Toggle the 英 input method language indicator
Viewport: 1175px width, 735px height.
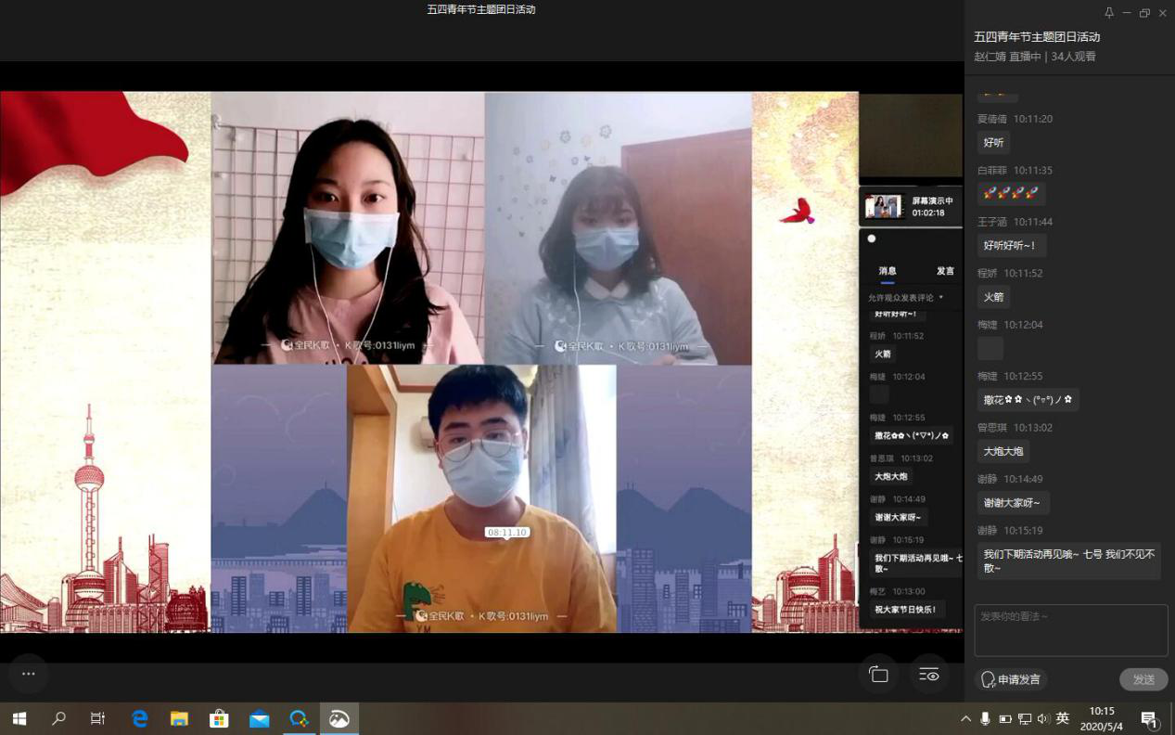(1063, 718)
